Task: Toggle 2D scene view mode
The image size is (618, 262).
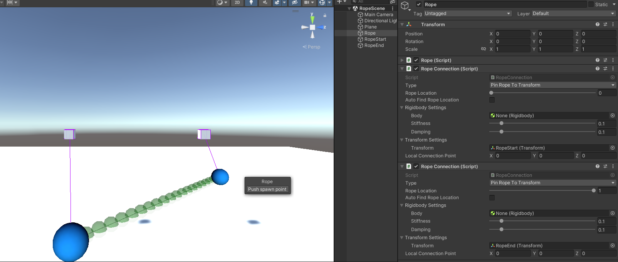Action: coord(237,3)
